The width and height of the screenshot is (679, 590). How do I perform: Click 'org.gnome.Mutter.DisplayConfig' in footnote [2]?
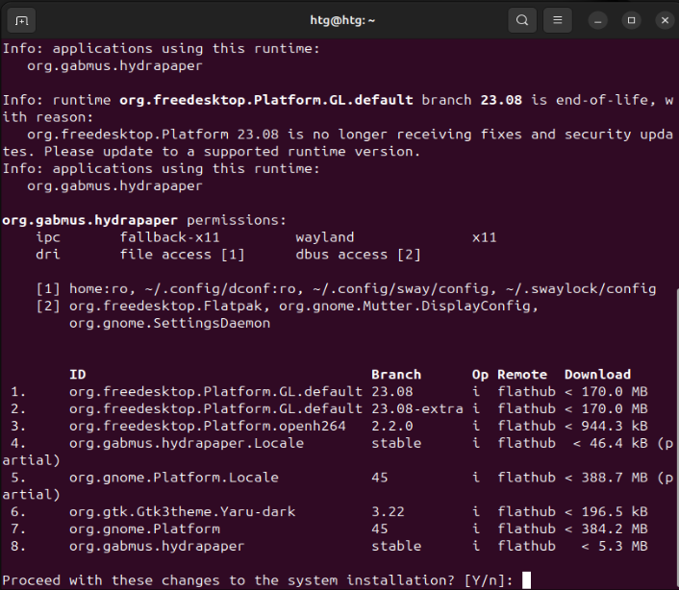point(405,307)
